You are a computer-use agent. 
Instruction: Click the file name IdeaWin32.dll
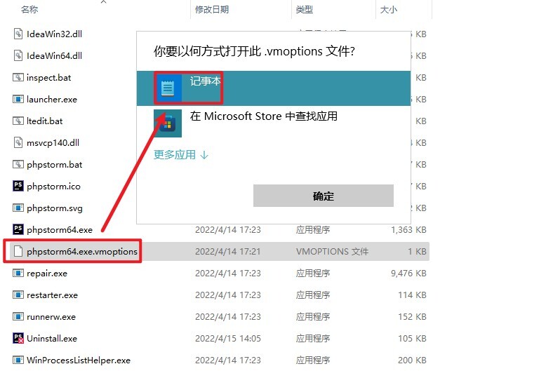pyautogui.click(x=54, y=34)
